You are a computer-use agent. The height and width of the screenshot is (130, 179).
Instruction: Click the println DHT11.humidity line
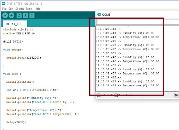pyautogui.click(x=40, y=102)
